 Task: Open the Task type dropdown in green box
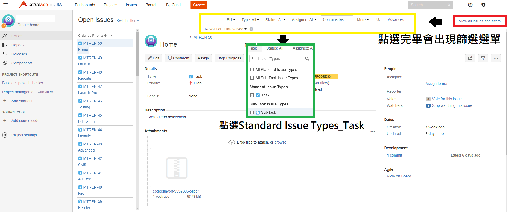click(254, 48)
